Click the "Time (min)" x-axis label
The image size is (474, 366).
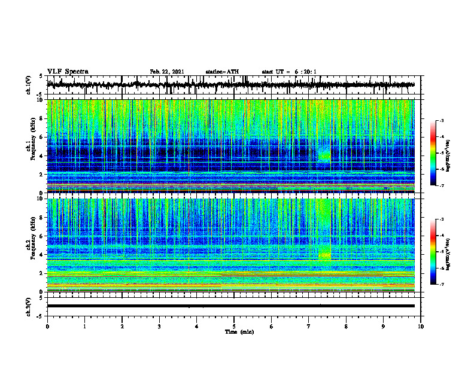point(239,332)
